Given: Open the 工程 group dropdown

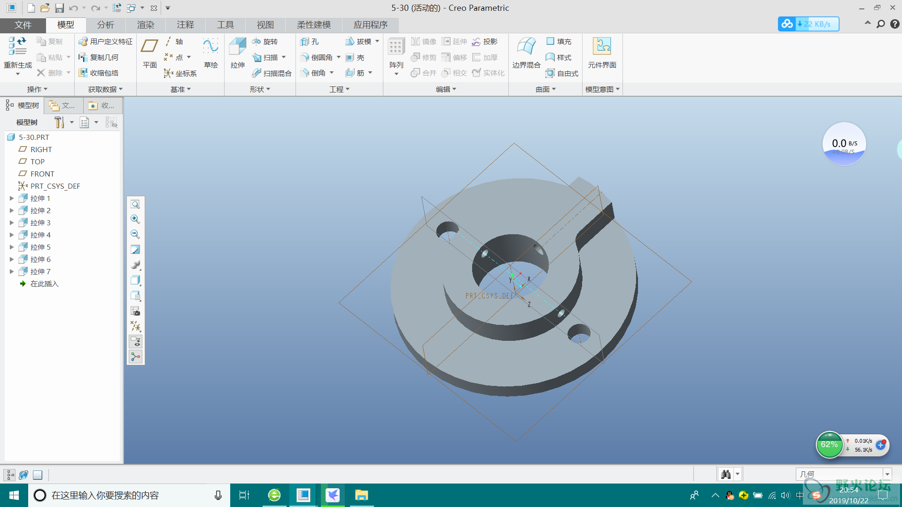Looking at the screenshot, I should pos(339,89).
